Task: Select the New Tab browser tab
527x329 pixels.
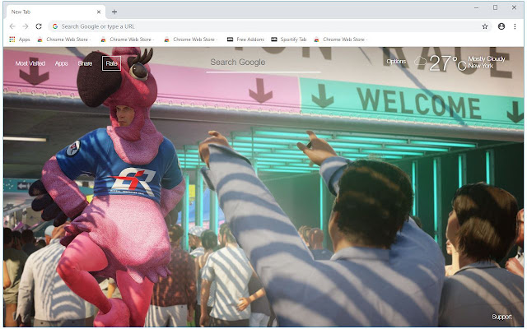Action: [x=55, y=12]
